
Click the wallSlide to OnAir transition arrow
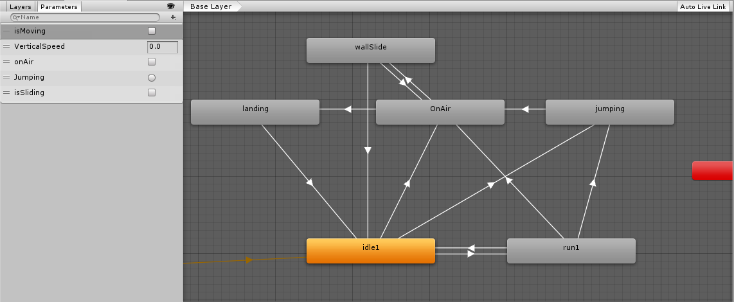(x=402, y=82)
